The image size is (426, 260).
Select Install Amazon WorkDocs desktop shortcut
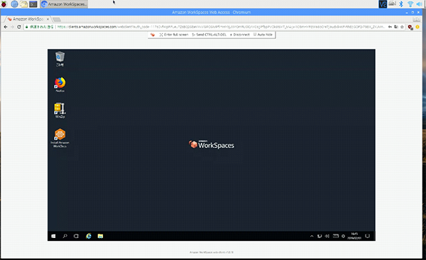[x=60, y=137]
